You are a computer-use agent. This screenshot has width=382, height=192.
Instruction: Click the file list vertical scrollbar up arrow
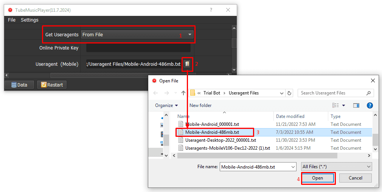[375, 115]
